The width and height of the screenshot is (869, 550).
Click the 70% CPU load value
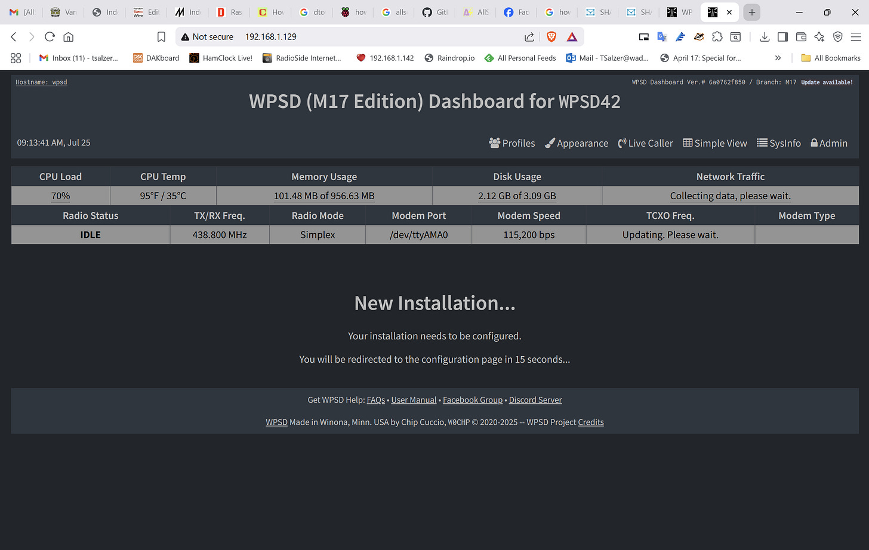click(x=61, y=196)
